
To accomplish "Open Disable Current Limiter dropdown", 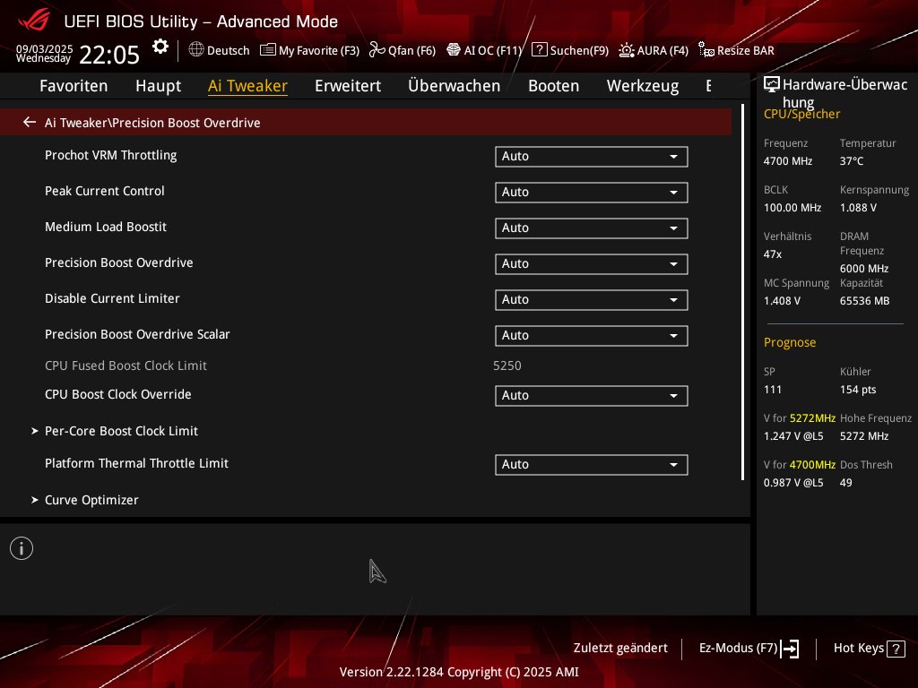I will click(x=592, y=299).
